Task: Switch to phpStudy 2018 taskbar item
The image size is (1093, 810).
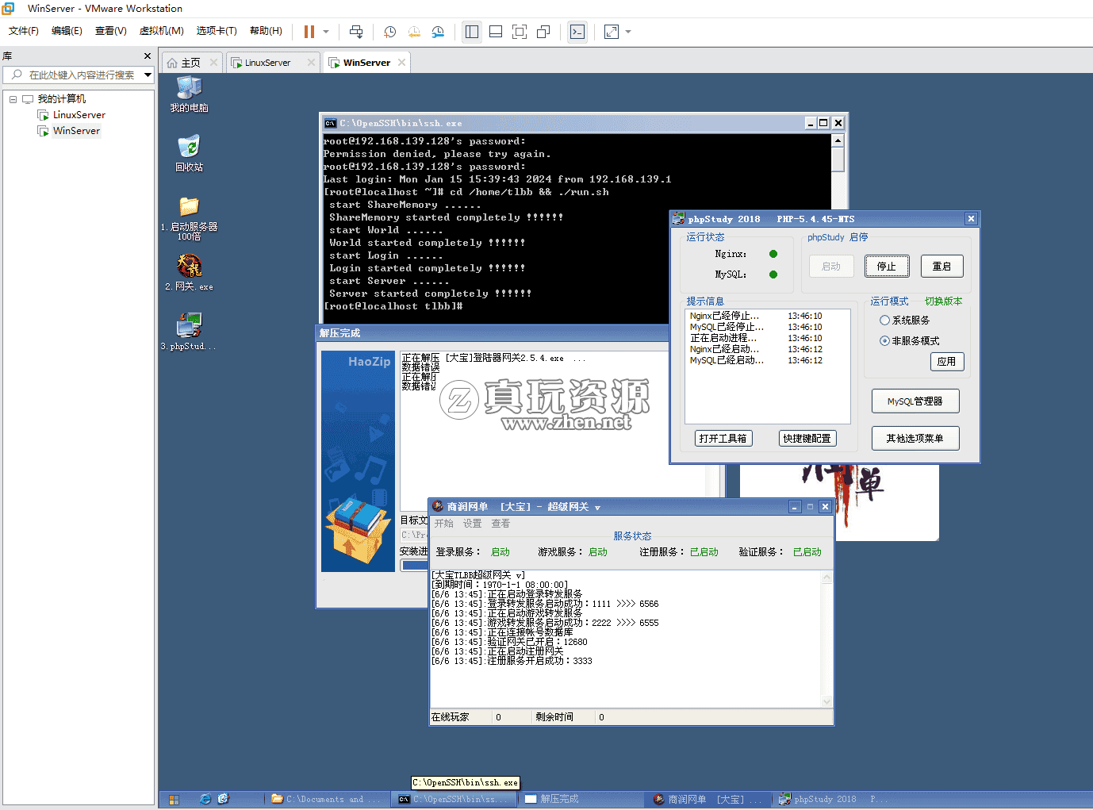Action: [833, 799]
